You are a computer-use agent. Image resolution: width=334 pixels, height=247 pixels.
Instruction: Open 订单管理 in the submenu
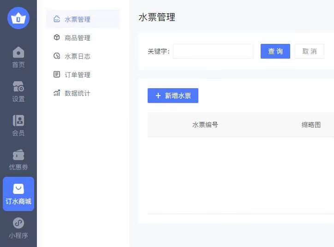pyautogui.click(x=78, y=75)
